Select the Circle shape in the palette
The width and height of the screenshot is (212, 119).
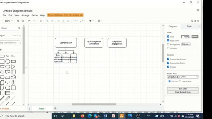8,61
